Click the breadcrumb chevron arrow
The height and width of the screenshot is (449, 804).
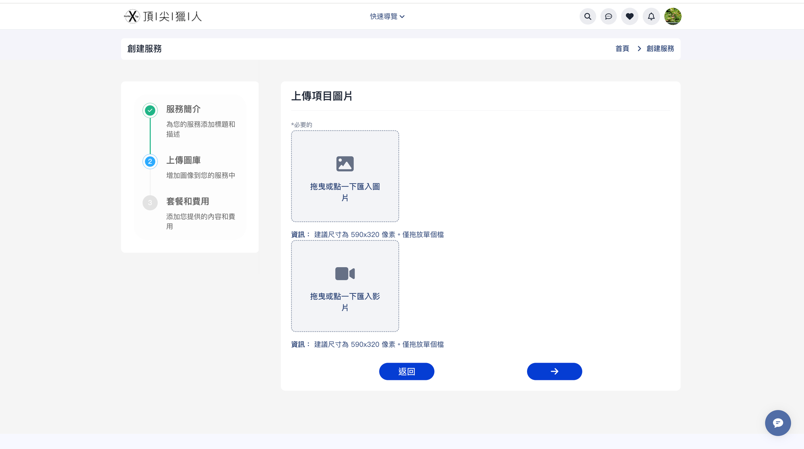639,49
